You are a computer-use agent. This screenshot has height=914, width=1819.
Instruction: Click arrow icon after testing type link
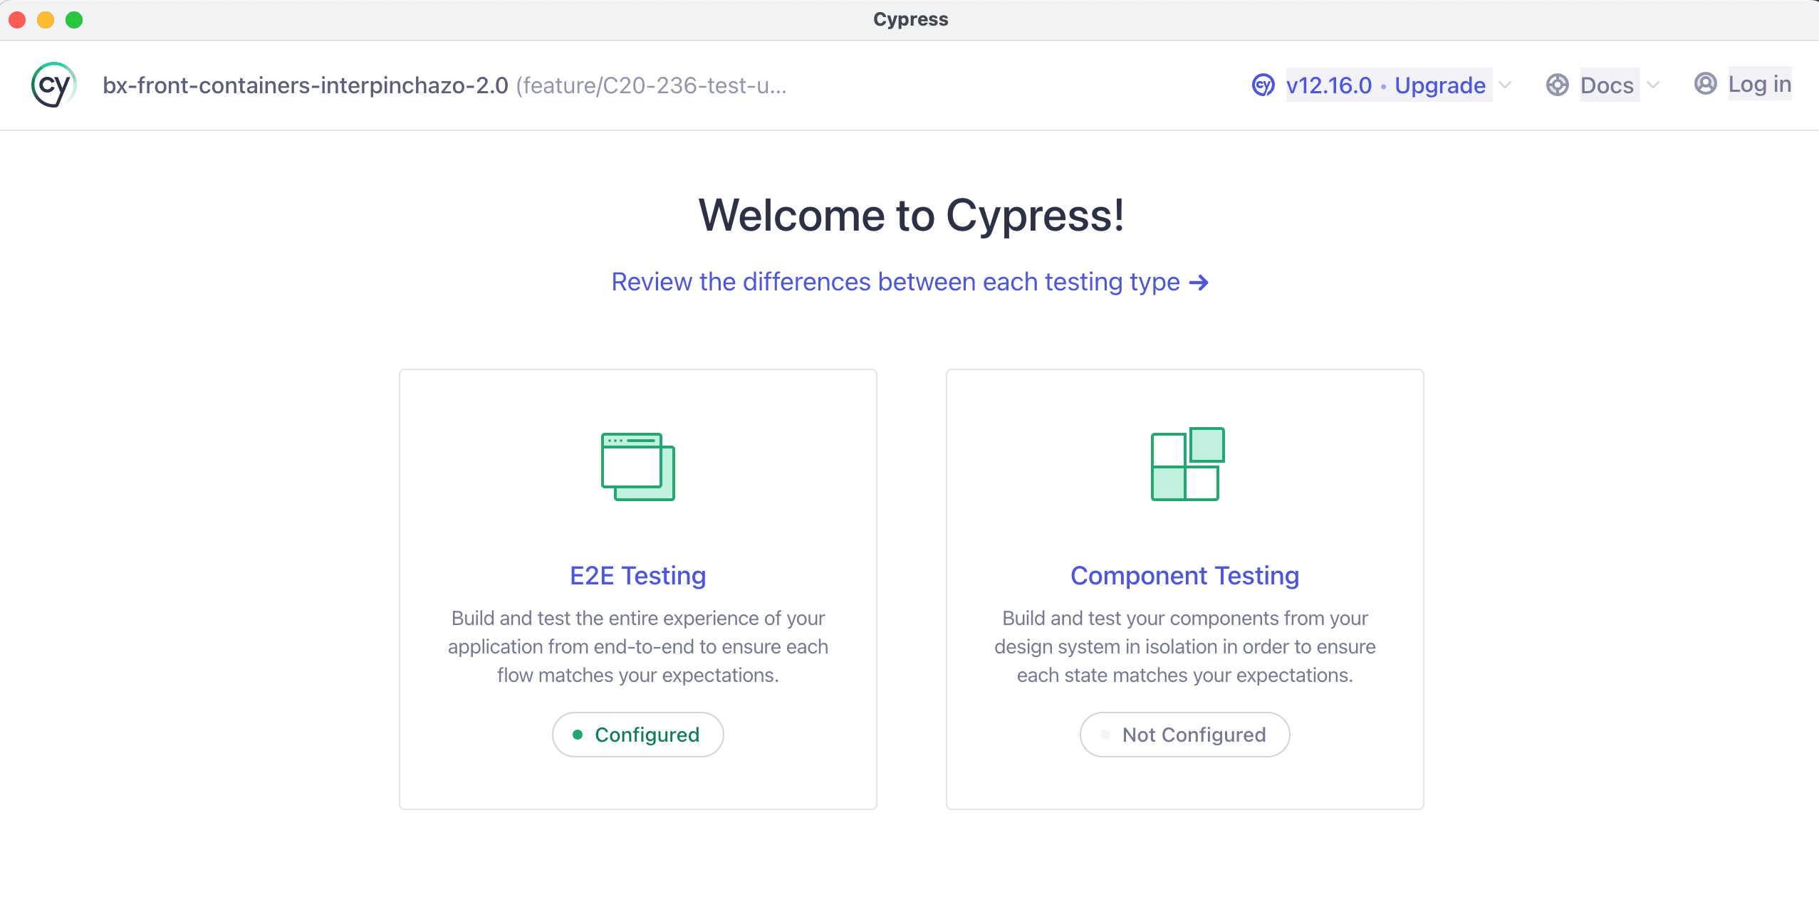1199,283
